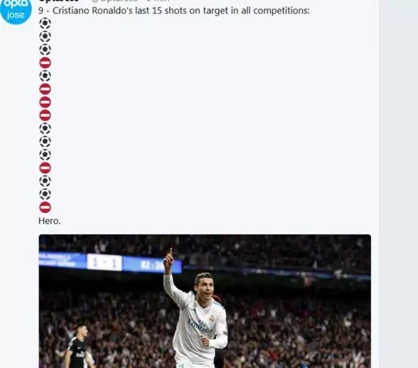Click the word Hero below the emojis

pyautogui.click(x=50, y=221)
